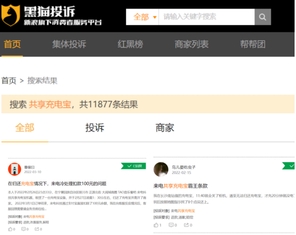Like the first complaint with thumbs-up icon
The height and width of the screenshot is (235, 296).
(10, 229)
